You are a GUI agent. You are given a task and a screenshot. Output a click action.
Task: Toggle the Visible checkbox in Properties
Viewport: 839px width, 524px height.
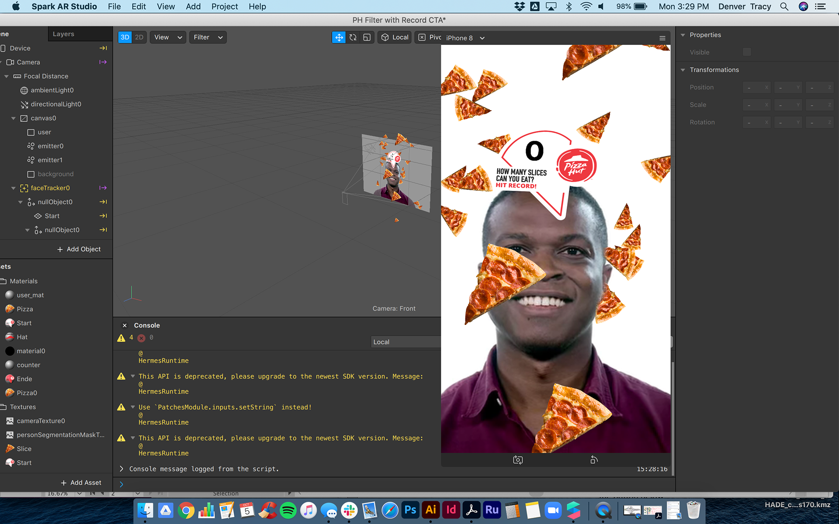pos(747,52)
